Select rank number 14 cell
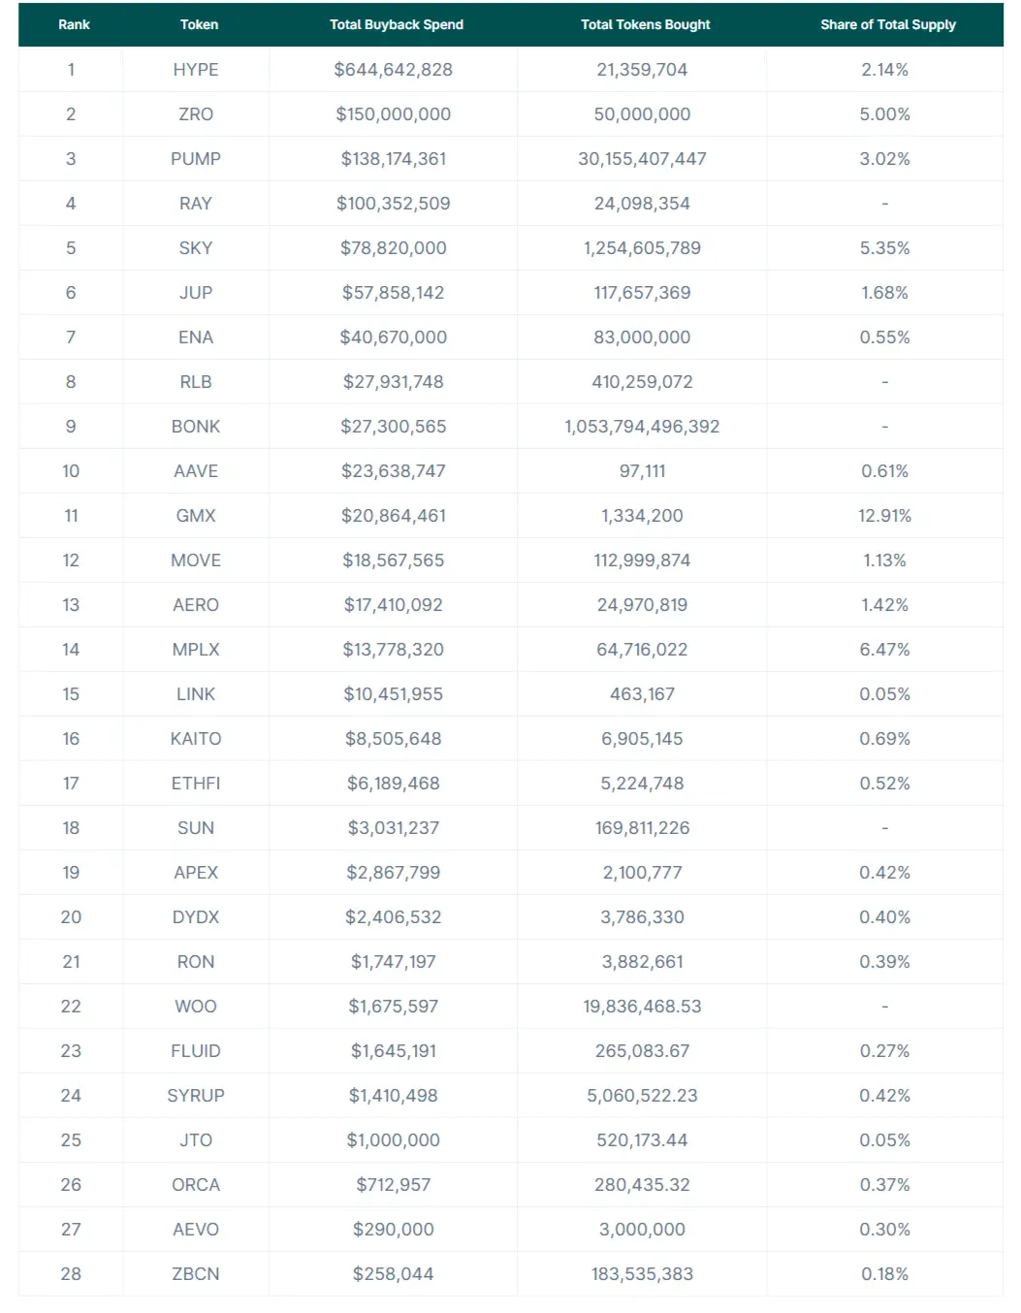The width and height of the screenshot is (1021, 1313). click(x=71, y=650)
